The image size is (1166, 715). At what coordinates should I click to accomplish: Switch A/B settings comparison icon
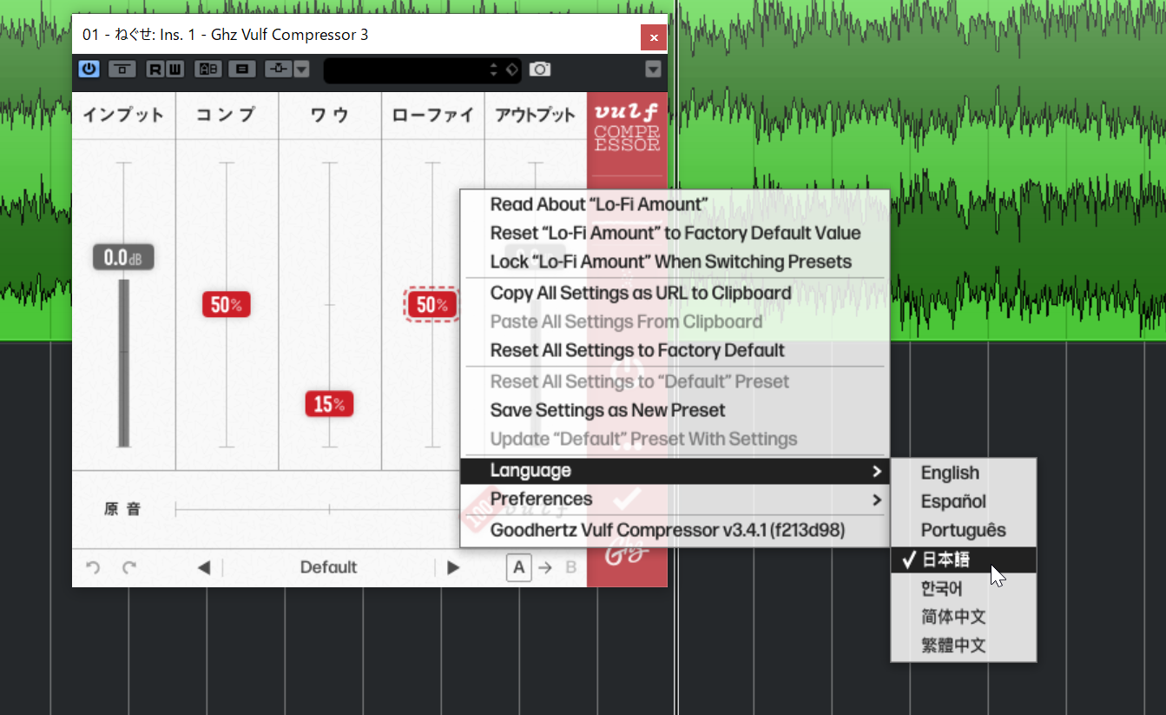point(208,70)
